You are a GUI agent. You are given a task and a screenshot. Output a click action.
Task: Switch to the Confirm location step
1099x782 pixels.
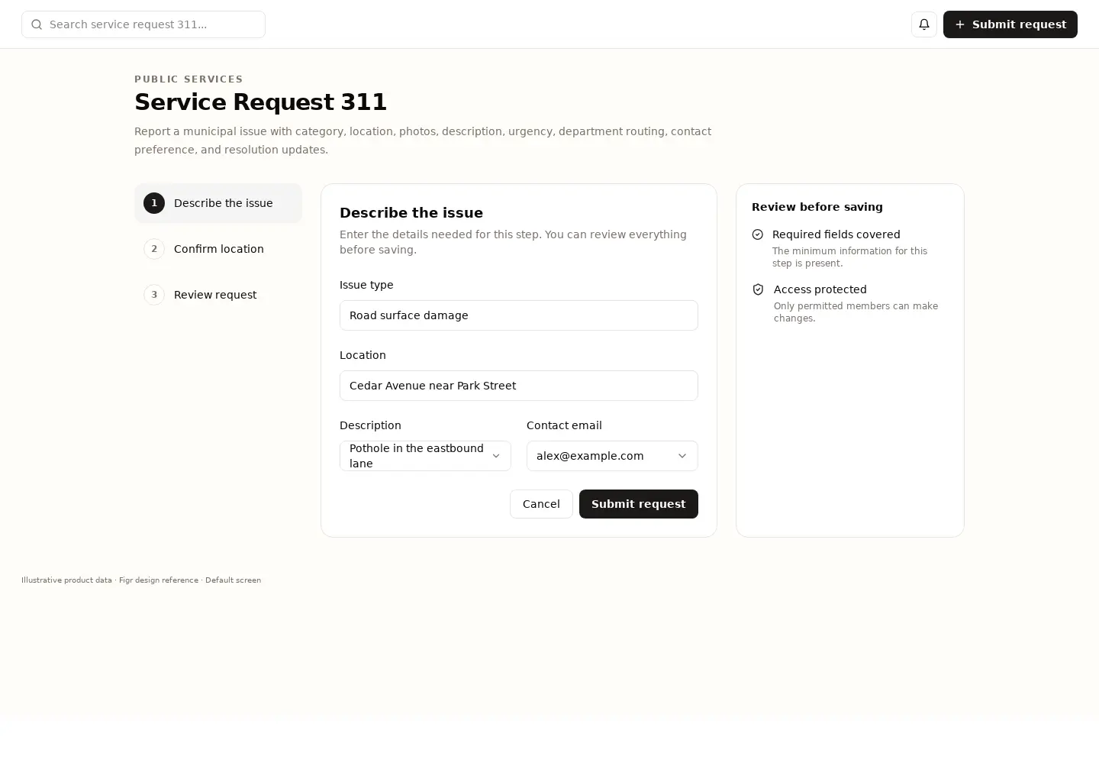point(218,249)
